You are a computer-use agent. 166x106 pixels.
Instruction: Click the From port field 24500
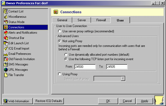pos(85,67)
